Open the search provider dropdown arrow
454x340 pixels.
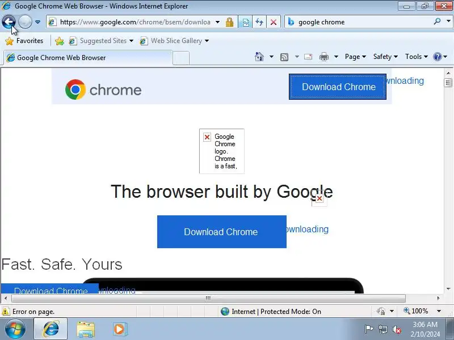(x=448, y=21)
